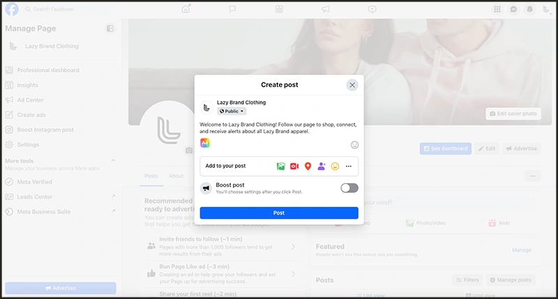Open Insights from the sidebar
558x299 pixels.
tap(28, 85)
